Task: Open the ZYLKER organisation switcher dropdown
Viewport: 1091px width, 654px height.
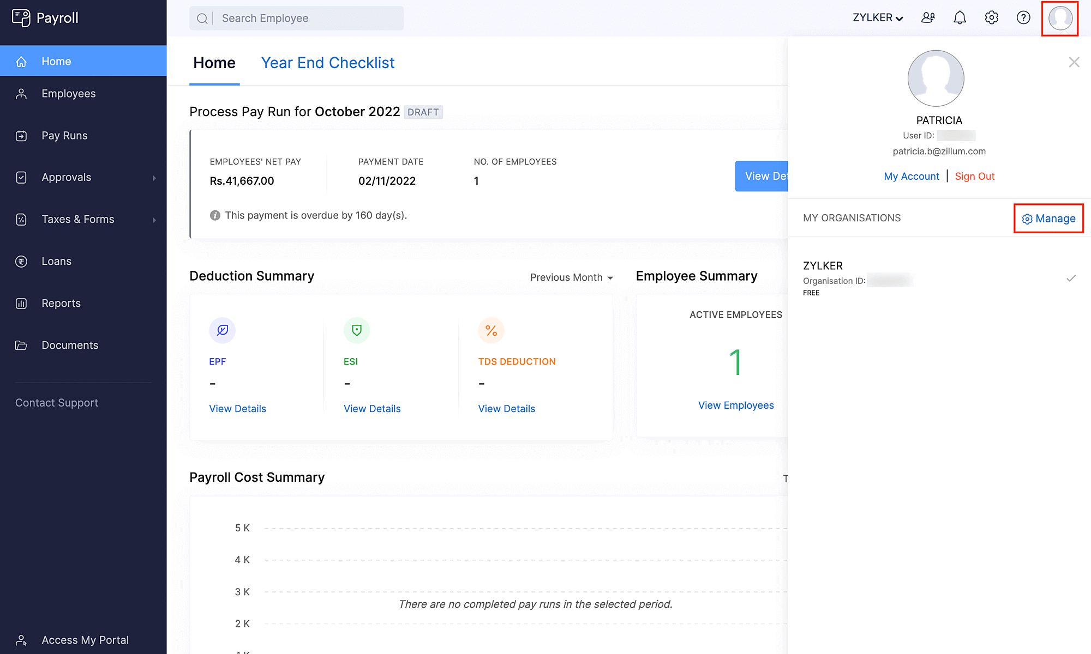Action: tap(878, 18)
